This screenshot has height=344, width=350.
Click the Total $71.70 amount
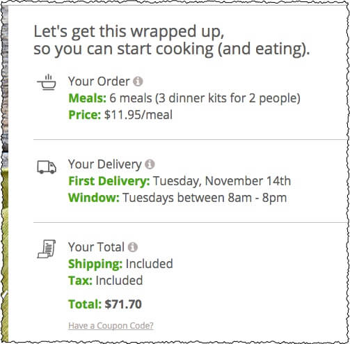123,304
